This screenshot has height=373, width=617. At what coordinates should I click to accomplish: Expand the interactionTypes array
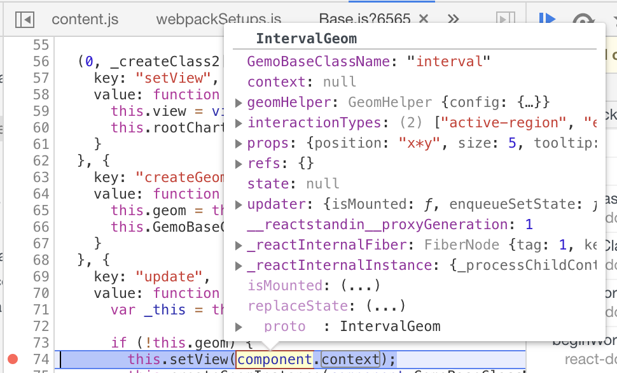tap(239, 122)
